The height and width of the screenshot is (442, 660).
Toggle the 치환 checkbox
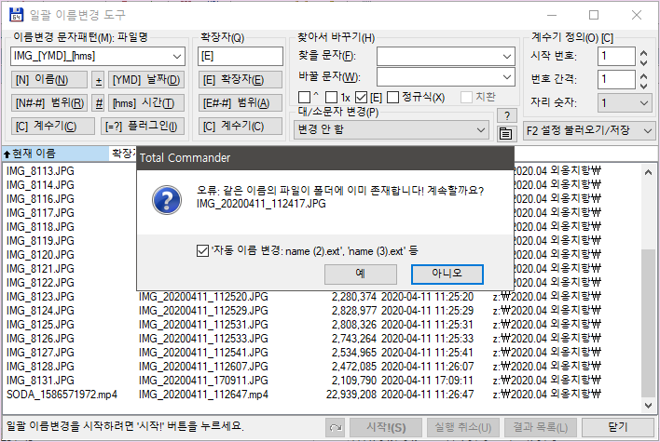pyautogui.click(x=466, y=98)
